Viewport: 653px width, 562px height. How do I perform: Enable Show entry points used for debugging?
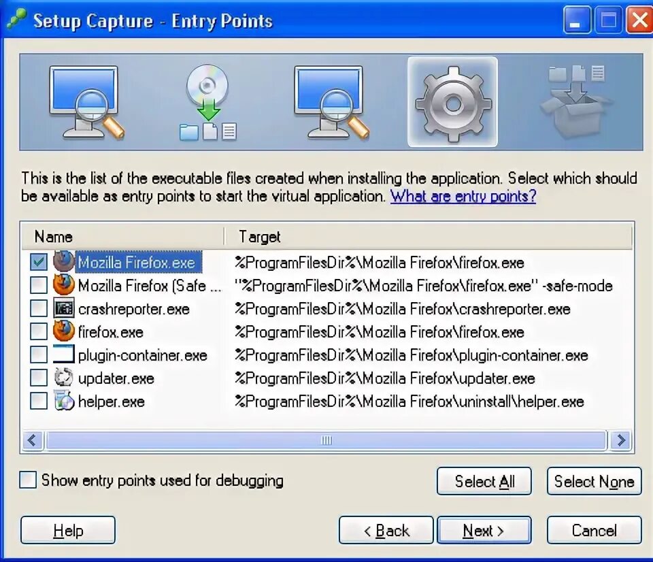[x=28, y=480]
